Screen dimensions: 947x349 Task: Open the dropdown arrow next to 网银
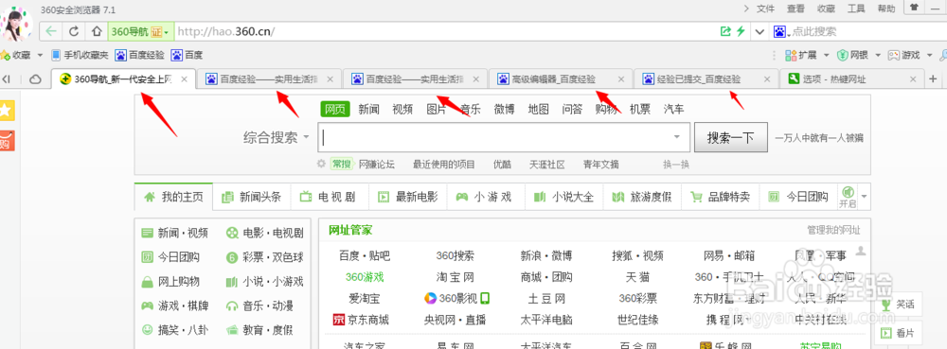point(878,55)
